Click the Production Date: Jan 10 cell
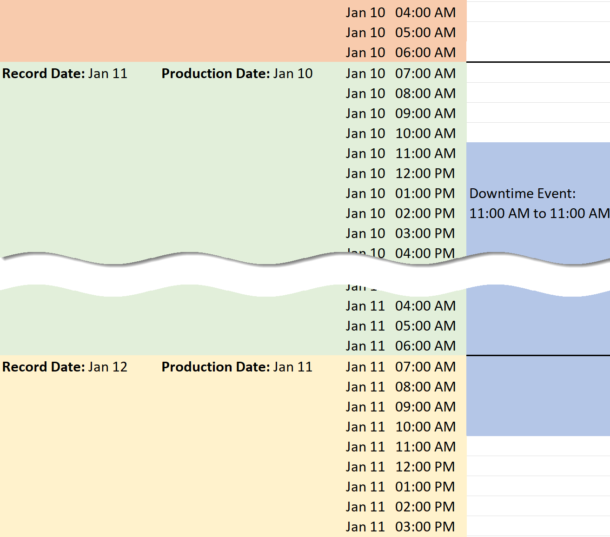The width and height of the screenshot is (610, 537). (237, 73)
